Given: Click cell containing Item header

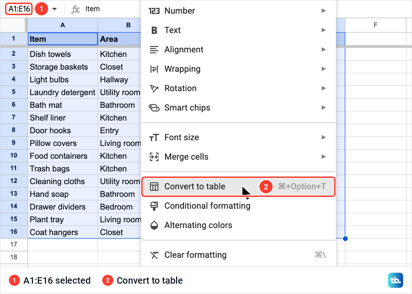Looking at the screenshot, I should 63,39.
